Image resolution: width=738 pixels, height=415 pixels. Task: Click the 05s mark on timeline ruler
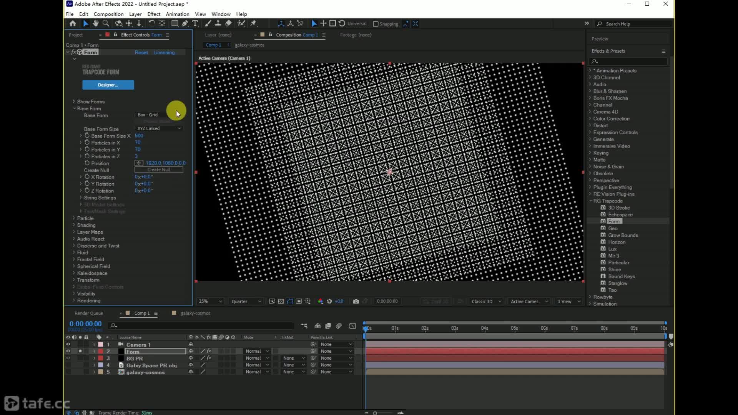pyautogui.click(x=514, y=328)
